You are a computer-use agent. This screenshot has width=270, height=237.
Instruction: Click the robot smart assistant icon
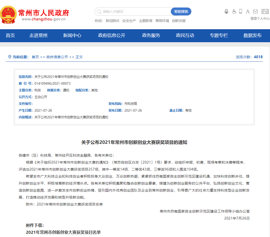226,11
